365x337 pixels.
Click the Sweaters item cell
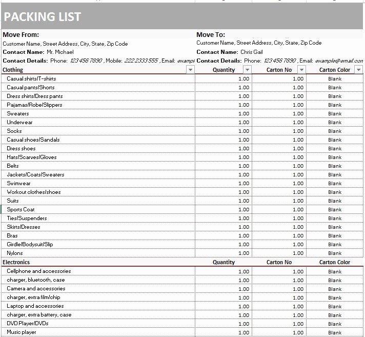98,114
